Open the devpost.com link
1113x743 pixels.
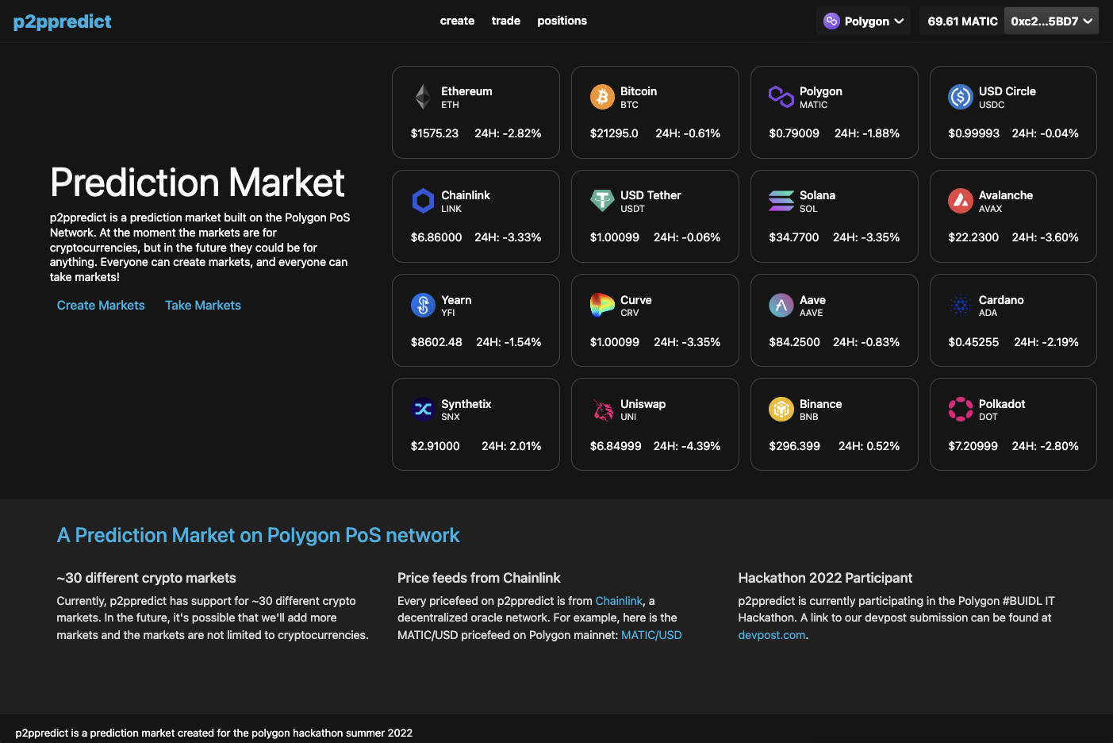tap(771, 635)
